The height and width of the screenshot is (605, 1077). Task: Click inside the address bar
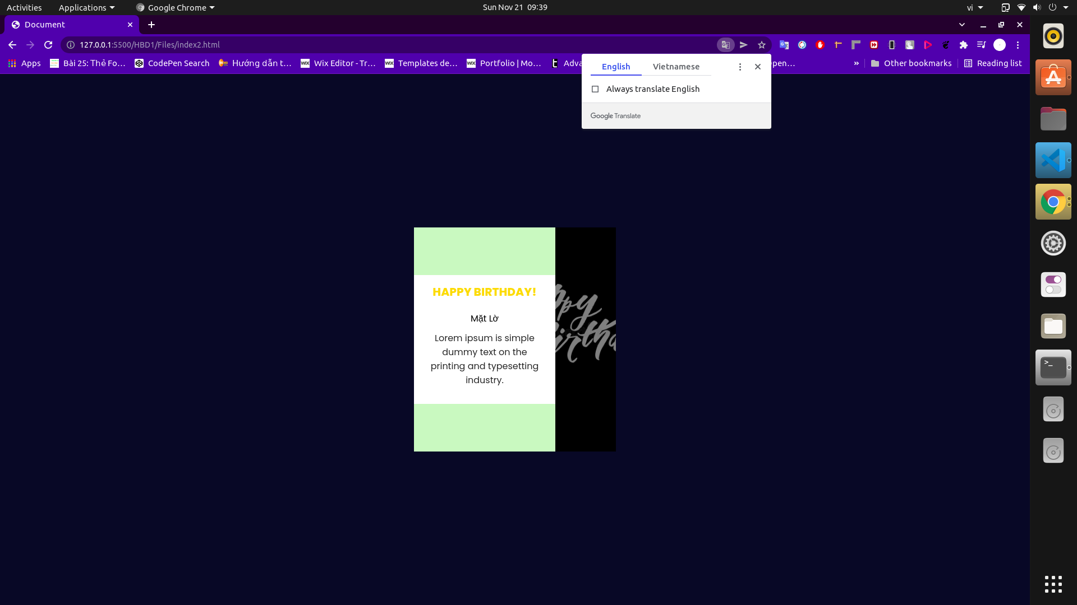click(x=337, y=45)
